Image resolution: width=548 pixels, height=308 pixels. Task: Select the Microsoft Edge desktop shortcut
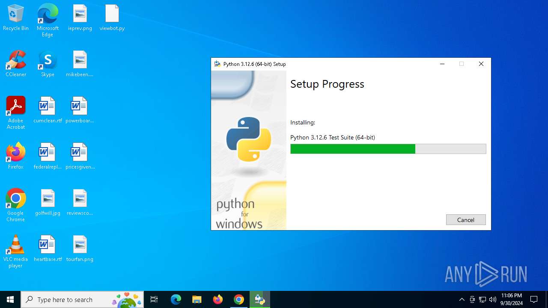[48, 21]
